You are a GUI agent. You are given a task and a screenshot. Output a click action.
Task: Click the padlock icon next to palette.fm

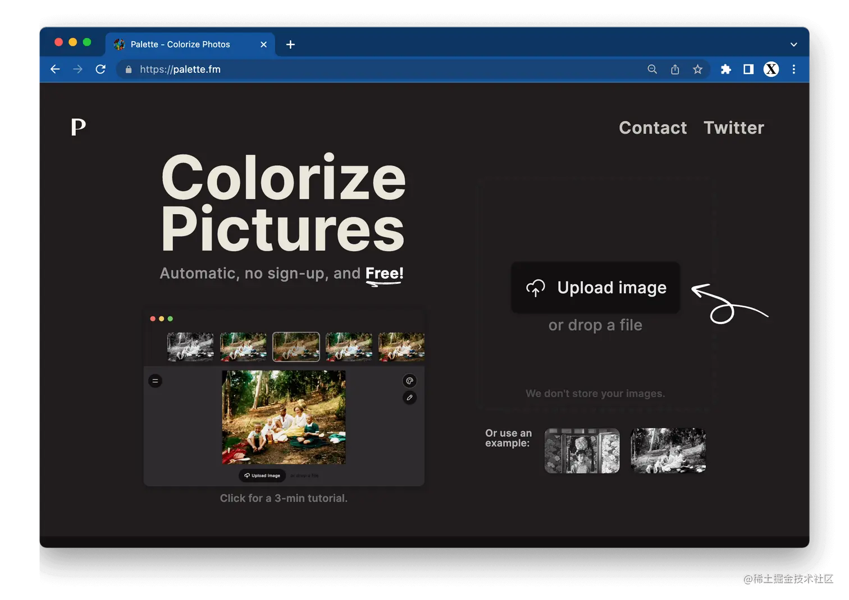127,69
